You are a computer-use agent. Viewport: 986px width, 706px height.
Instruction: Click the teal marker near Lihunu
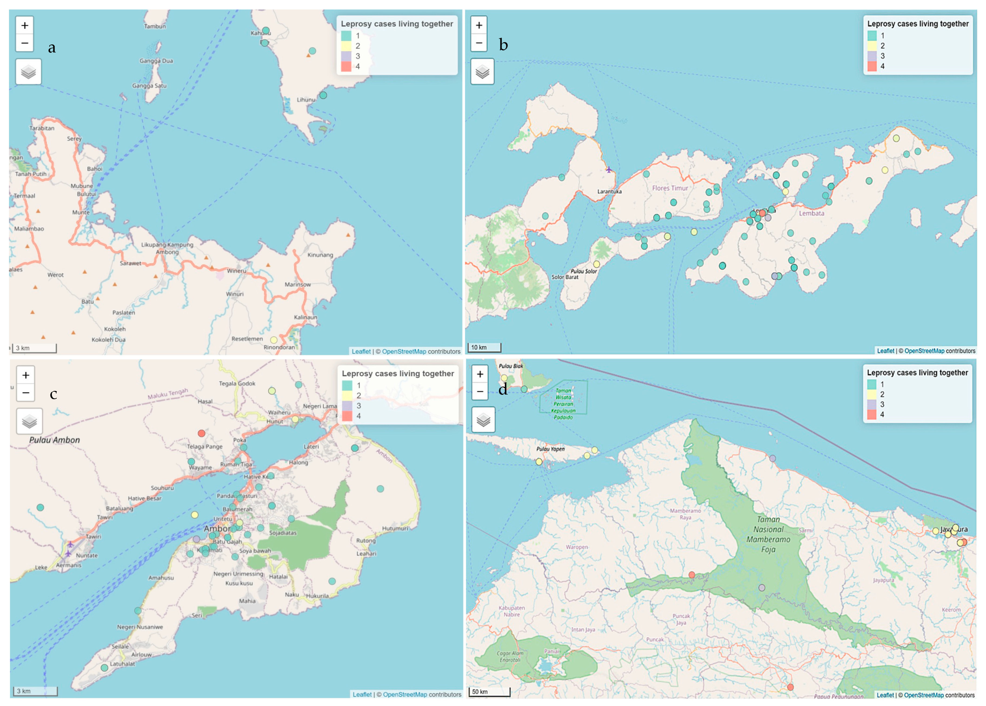323,95
